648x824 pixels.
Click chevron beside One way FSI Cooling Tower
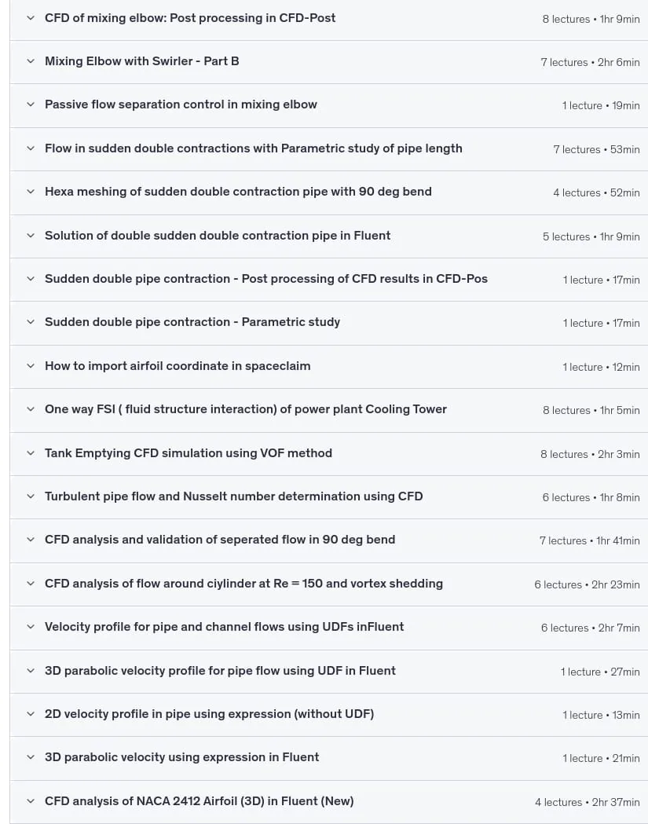click(x=31, y=408)
